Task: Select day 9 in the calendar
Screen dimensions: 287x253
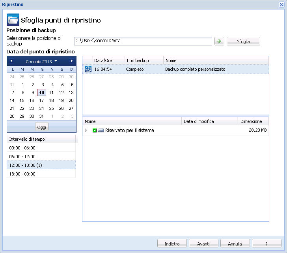Action: point(33,93)
